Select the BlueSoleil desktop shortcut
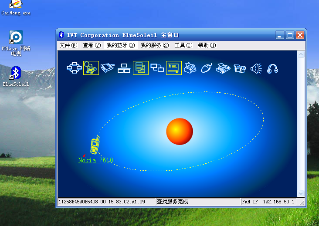 tap(16, 76)
